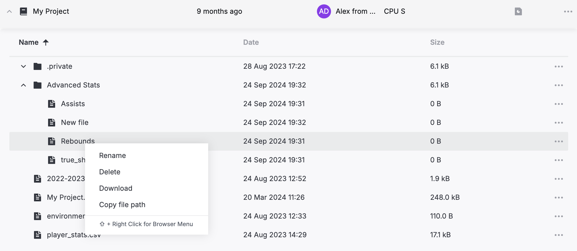The image size is (577, 251).
Task: Open more options for the Assists file
Action: coord(559,104)
